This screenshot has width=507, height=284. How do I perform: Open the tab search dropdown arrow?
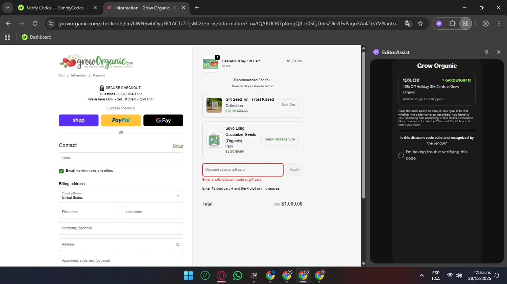pos(7,7)
